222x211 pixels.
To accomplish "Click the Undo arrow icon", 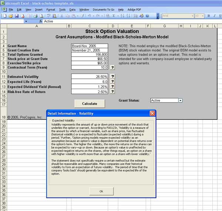I will point(89,16).
